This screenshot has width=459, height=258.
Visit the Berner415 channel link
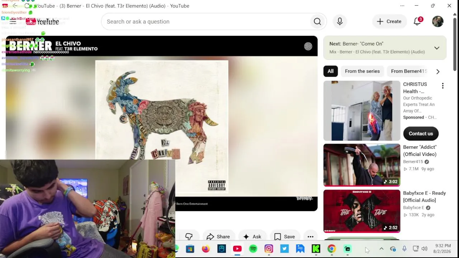point(413,162)
